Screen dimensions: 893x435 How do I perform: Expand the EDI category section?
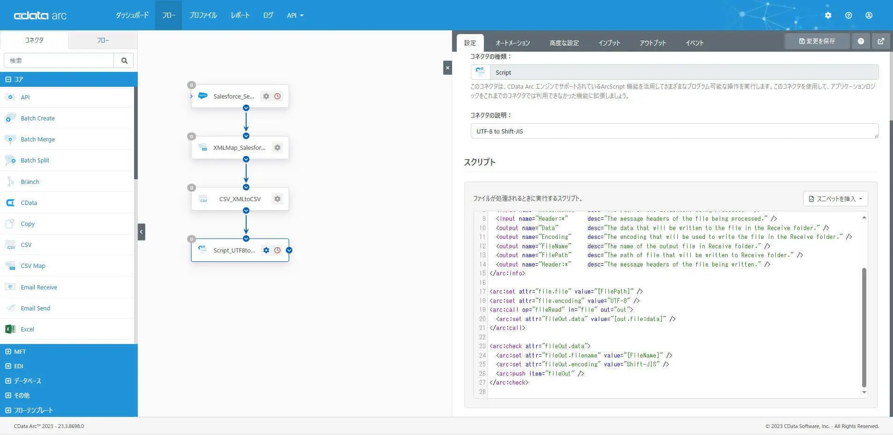69,366
